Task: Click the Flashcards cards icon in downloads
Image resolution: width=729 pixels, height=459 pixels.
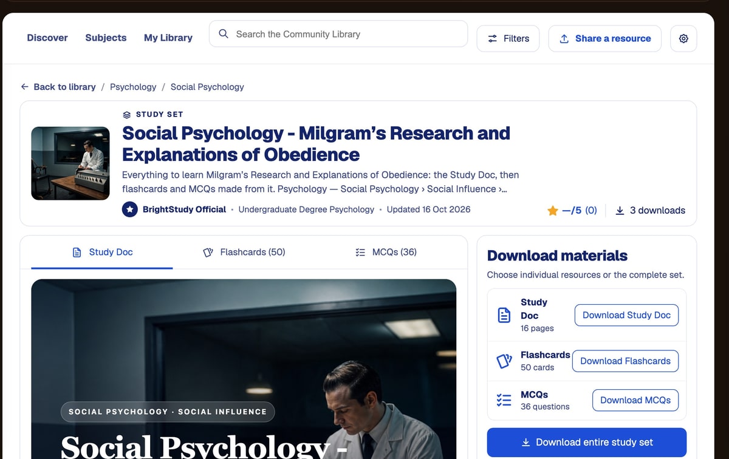Action: tap(504, 361)
